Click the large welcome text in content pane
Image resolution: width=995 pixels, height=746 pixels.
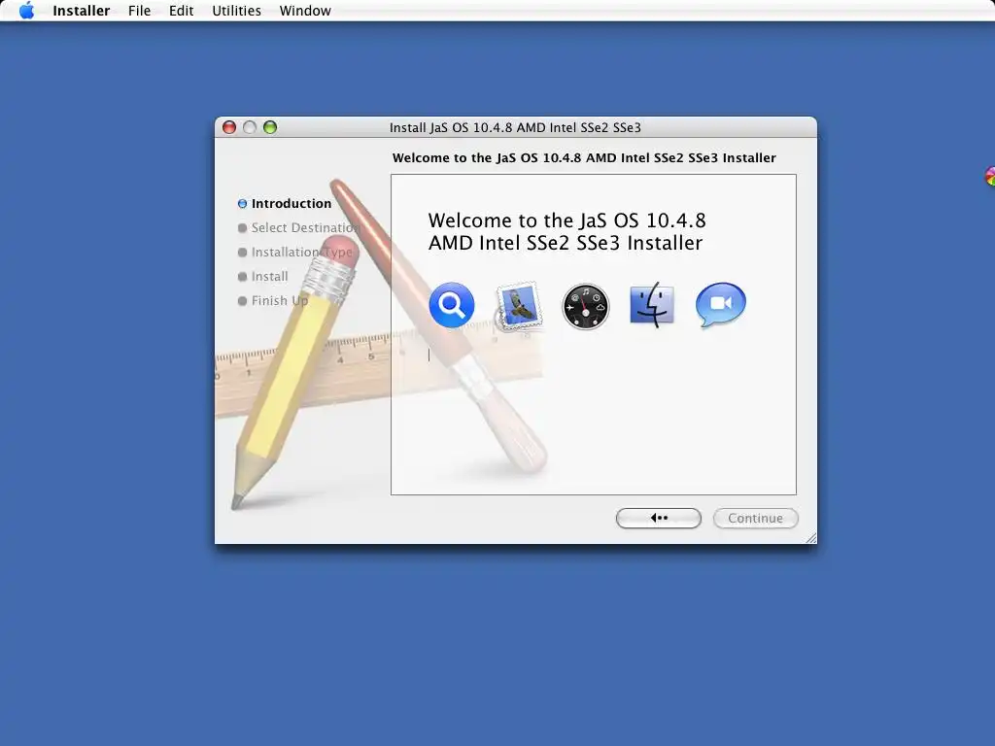coord(566,231)
